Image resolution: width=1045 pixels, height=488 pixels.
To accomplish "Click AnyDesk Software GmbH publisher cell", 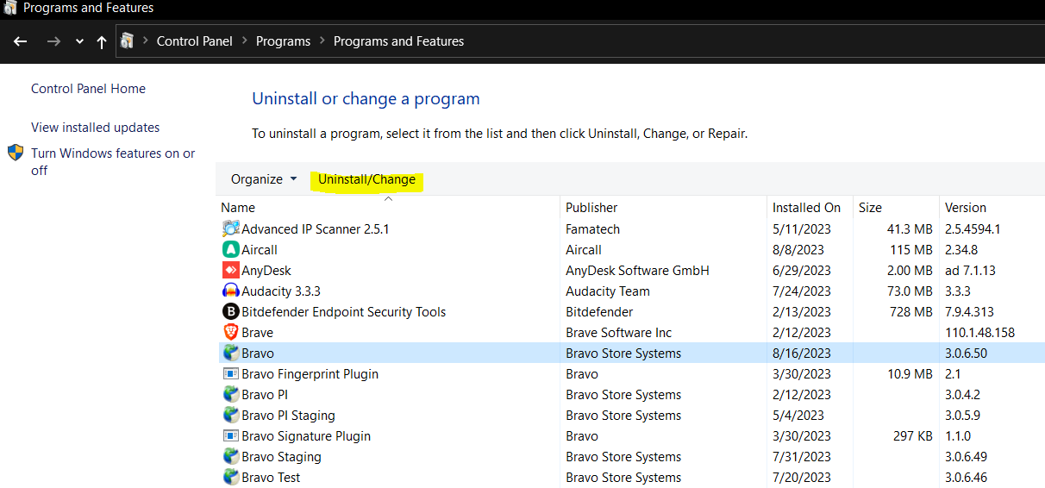I will pyautogui.click(x=637, y=271).
